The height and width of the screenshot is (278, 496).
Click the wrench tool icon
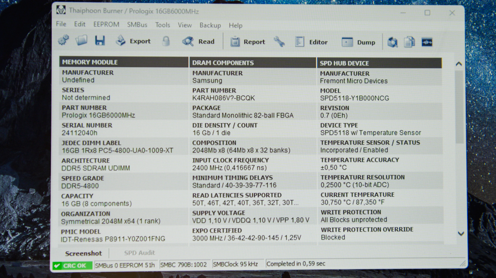point(279,42)
